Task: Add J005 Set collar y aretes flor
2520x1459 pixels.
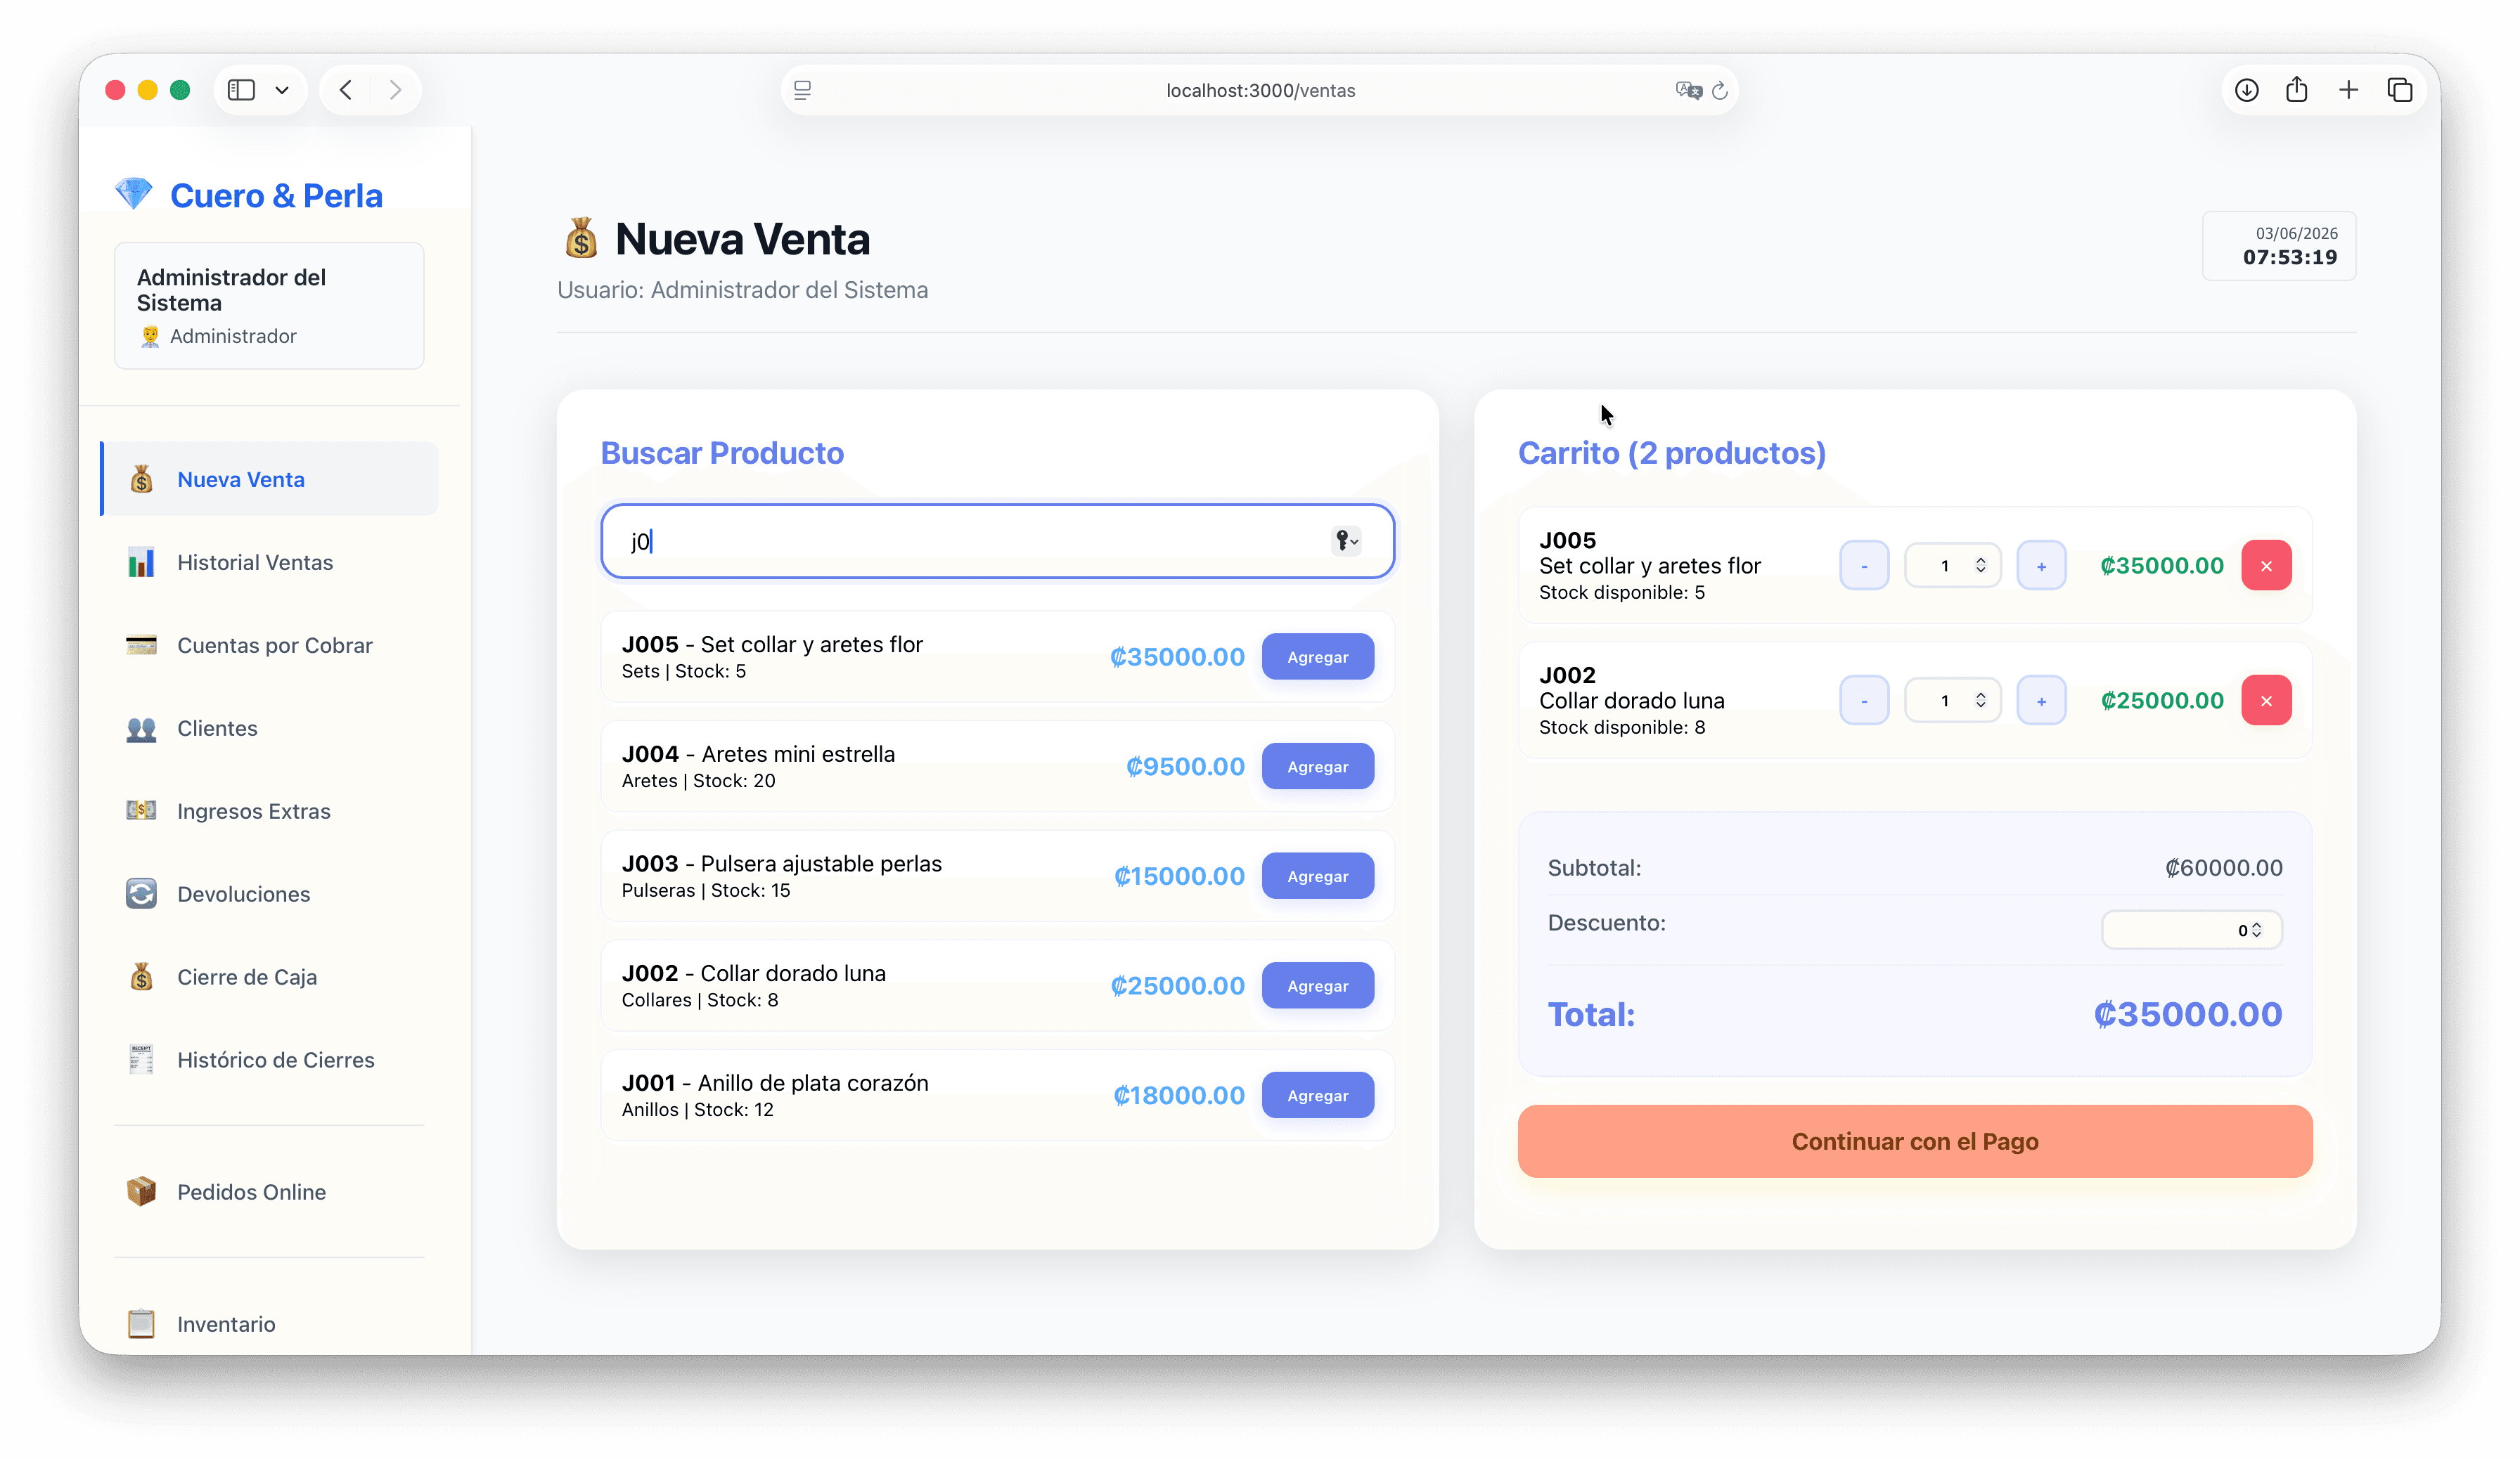Action: pyautogui.click(x=1317, y=656)
